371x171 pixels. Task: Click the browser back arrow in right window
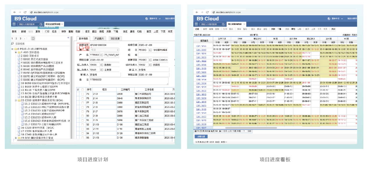click(x=197, y=12)
